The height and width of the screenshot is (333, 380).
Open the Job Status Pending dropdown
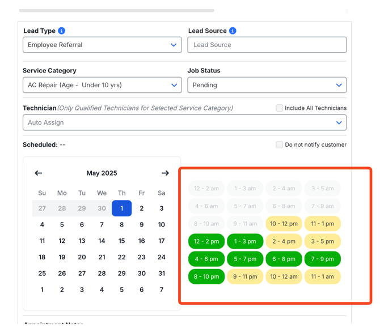267,85
